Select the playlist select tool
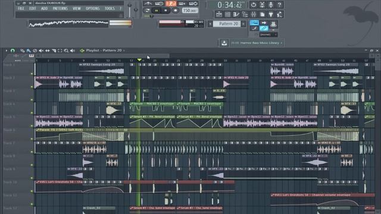Viewport: 381px width, 214px height. [x=60, y=51]
